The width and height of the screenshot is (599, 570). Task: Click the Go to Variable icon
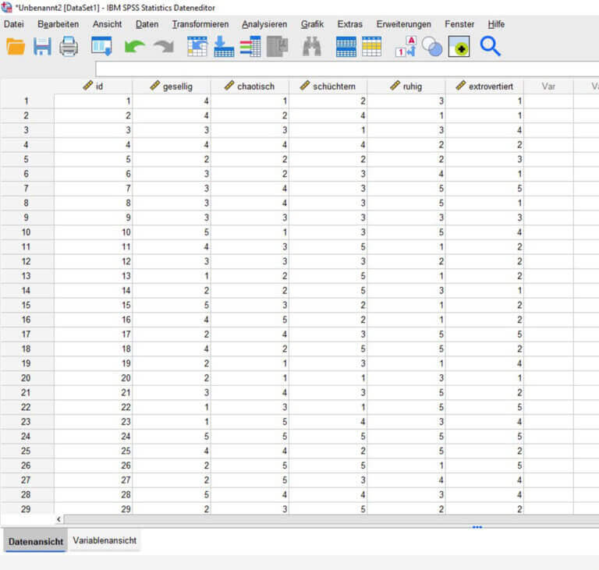click(x=224, y=47)
